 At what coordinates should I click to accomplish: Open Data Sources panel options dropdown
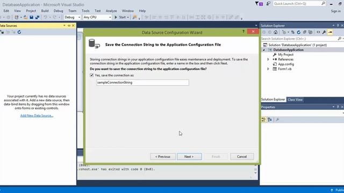(x=64, y=26)
